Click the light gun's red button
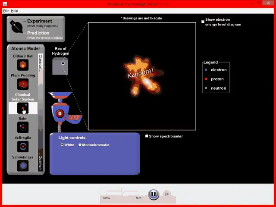Screen dimensions: 276x207 coord(60,113)
